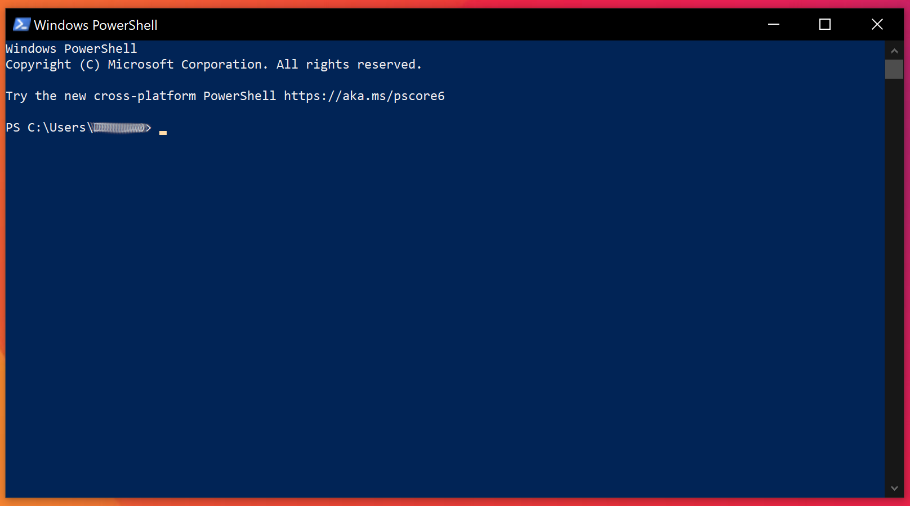Click the Windows PowerShell header line

click(x=71, y=48)
